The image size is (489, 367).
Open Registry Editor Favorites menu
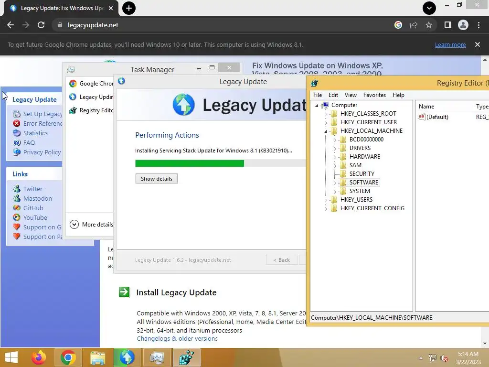[374, 95]
